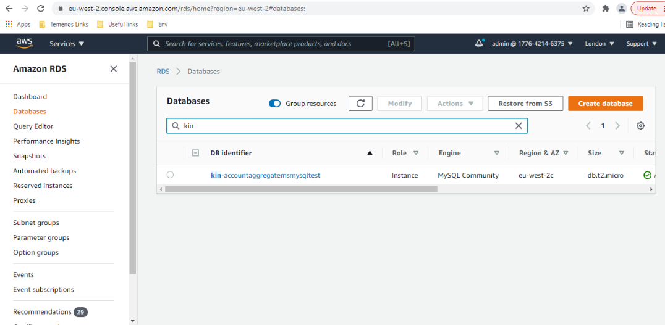Open browser extensions puzzle icon
This screenshot has height=325, width=665.
[x=606, y=9]
